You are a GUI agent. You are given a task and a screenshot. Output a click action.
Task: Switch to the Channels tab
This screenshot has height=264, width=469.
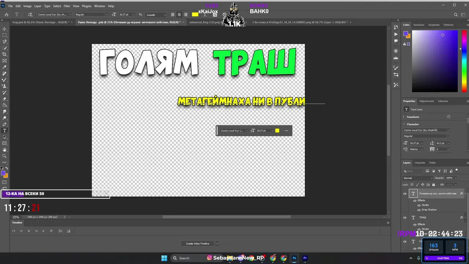[420, 163]
